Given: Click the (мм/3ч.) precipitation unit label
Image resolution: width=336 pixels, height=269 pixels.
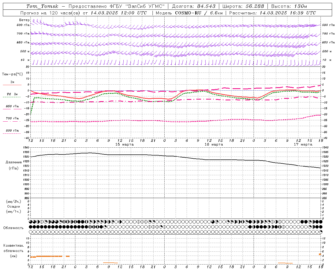Looking at the screenshot, I should (14, 201).
